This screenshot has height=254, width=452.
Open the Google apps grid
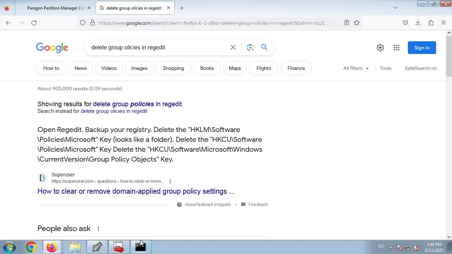click(x=397, y=48)
